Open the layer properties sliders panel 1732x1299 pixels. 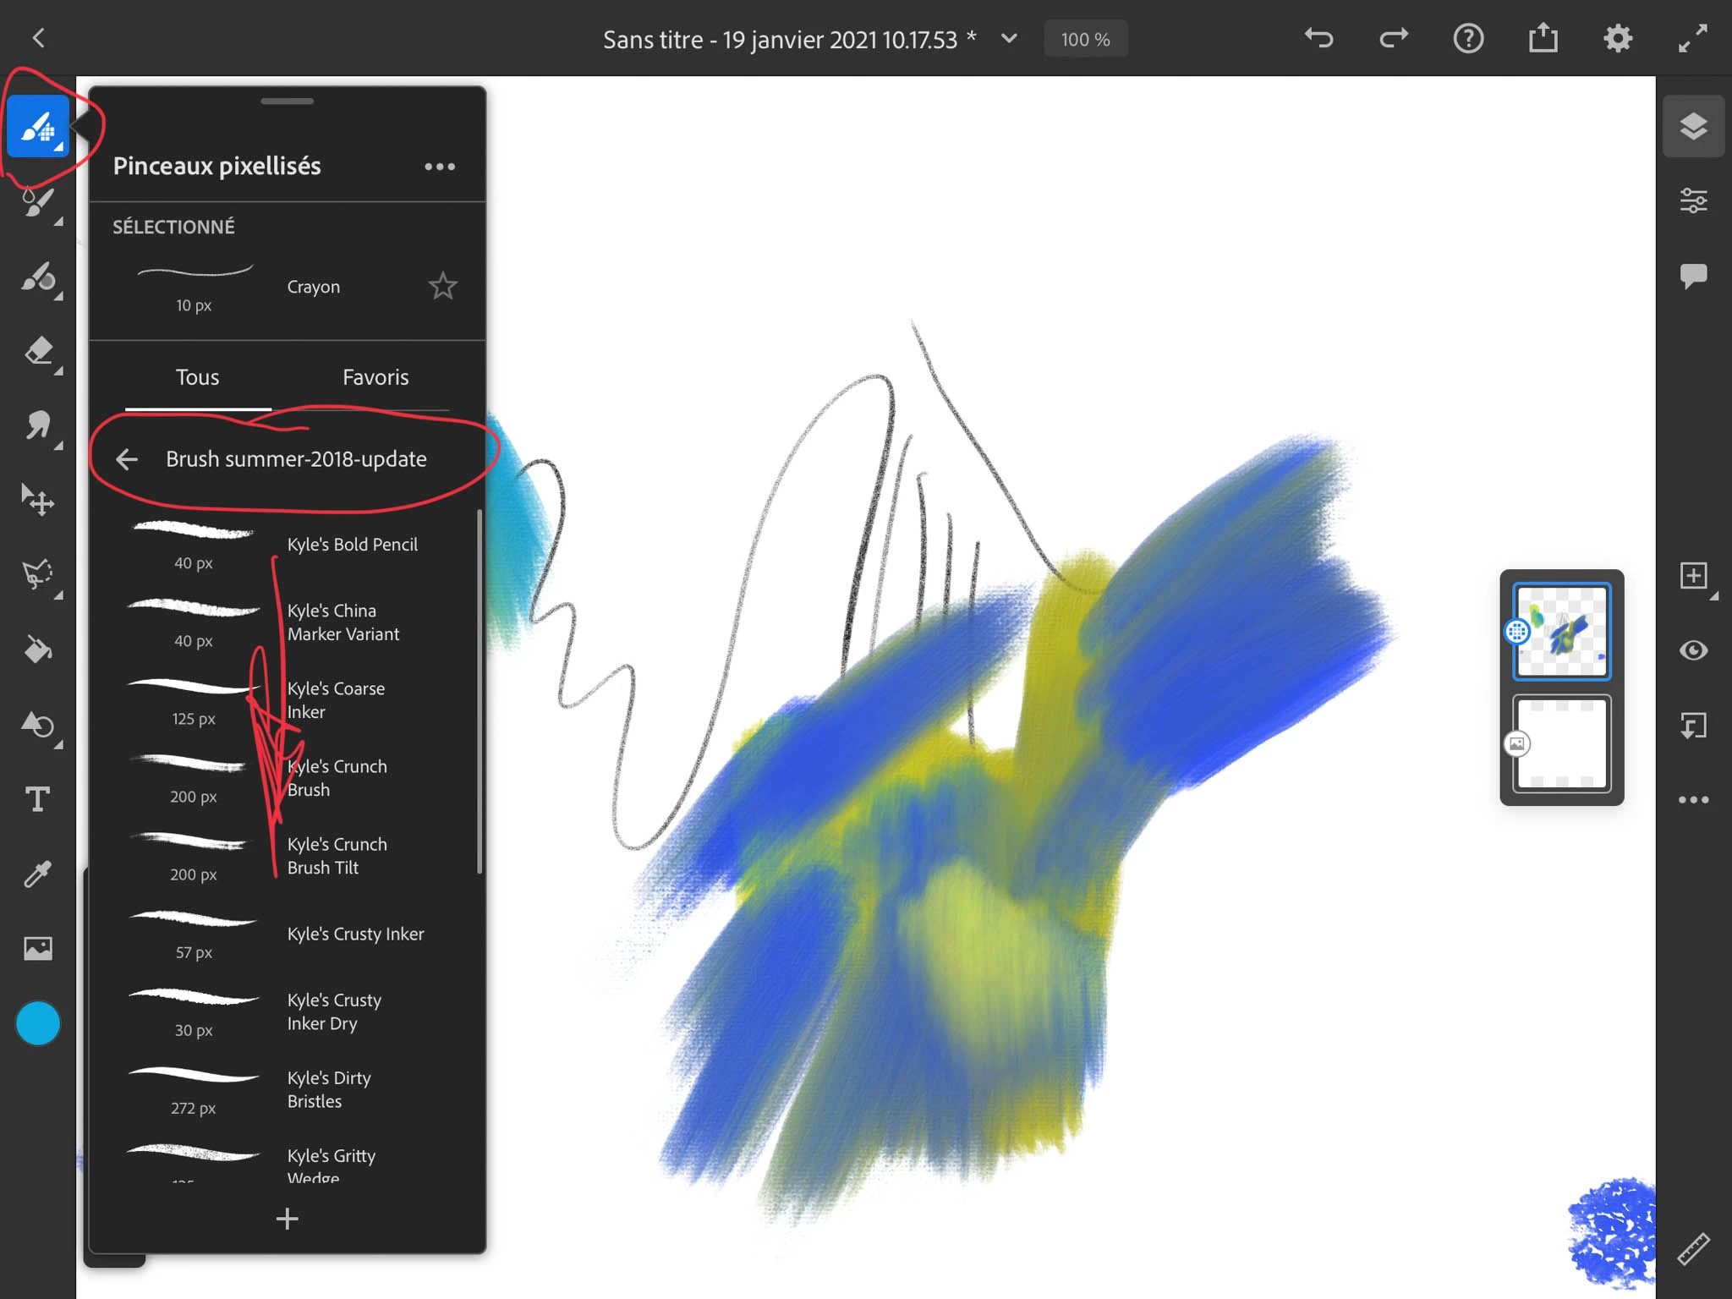point(1693,201)
